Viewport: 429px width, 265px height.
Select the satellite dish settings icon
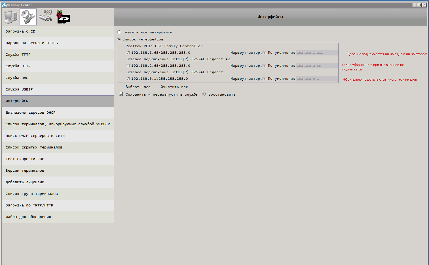[28, 17]
